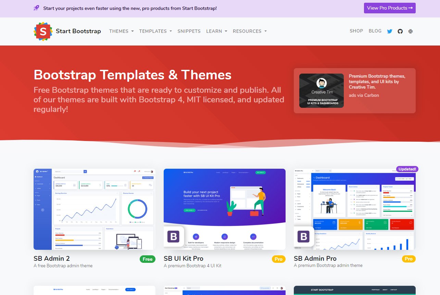Click 'A free Bootstrap admin theme' text
The height and width of the screenshot is (295, 440).
pyautogui.click(x=63, y=266)
